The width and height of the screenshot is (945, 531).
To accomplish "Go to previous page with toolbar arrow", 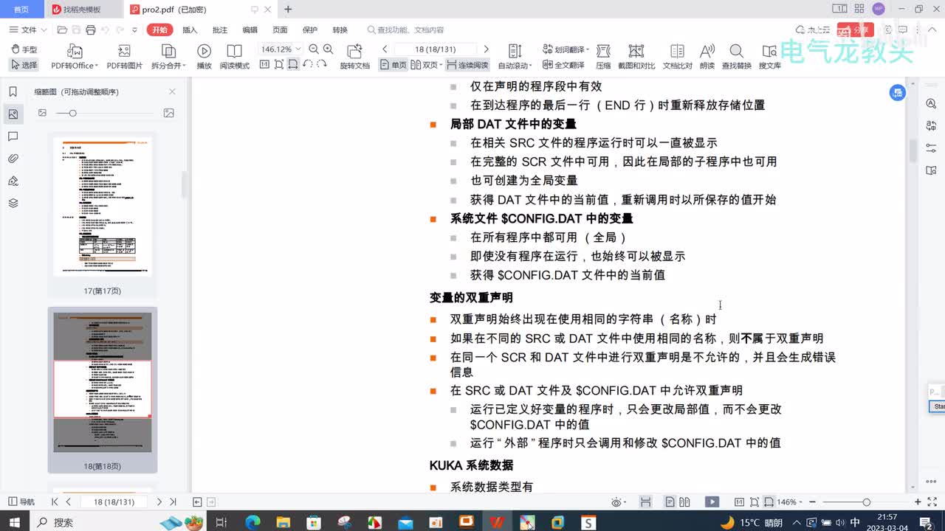I will pos(385,49).
